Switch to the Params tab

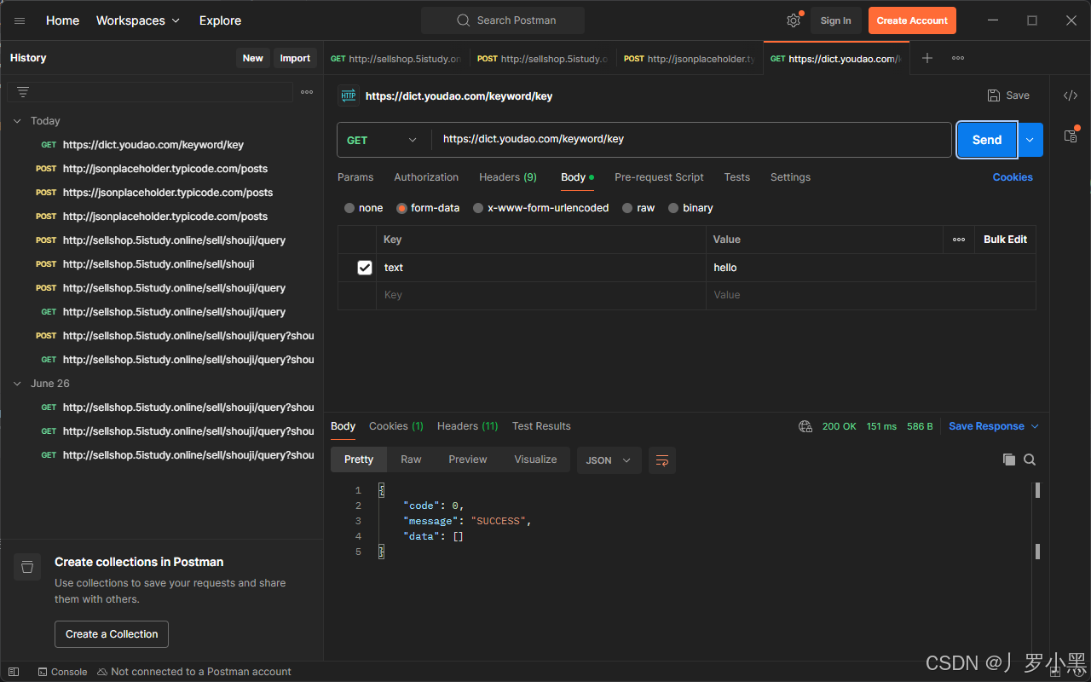[x=355, y=177]
